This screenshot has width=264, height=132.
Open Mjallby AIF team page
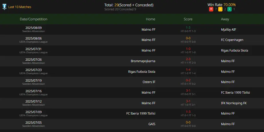point(228,29)
